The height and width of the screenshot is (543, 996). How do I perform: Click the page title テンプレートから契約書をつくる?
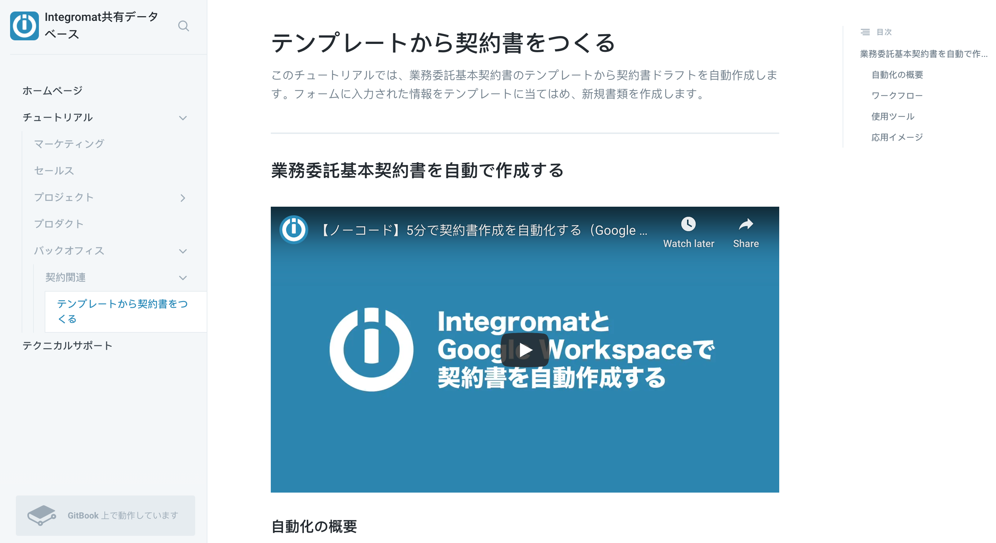point(443,43)
